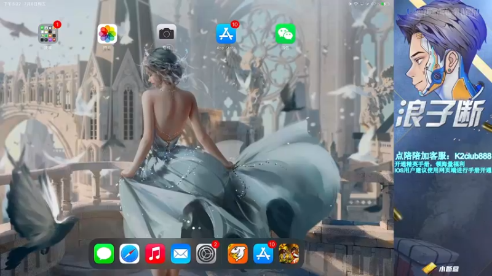
Task: Launch the orange shark app in dock
Action: [237, 254]
